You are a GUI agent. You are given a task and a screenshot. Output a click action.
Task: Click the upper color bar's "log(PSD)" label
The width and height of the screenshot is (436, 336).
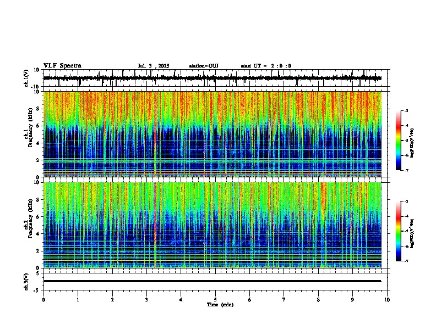[412, 143]
